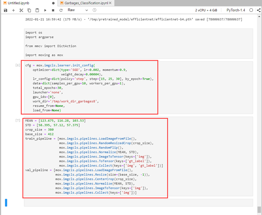
Task: Click on load_from=None line
Action: (x=47, y=110)
